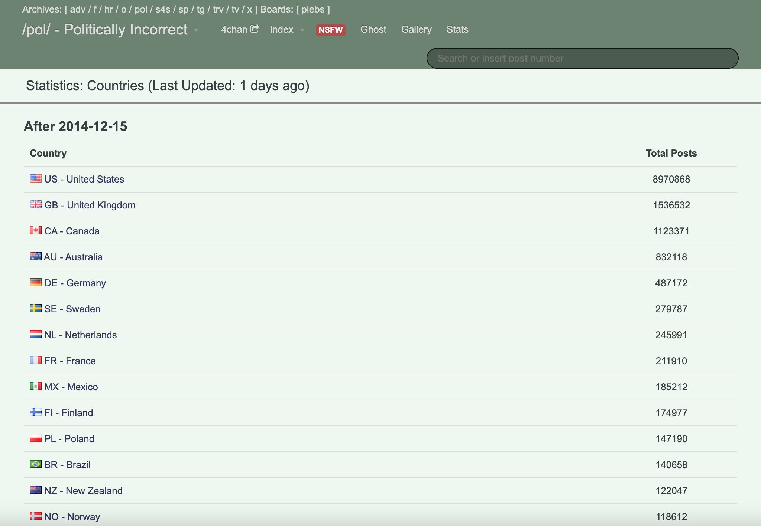Image resolution: width=761 pixels, height=526 pixels.
Task: Open the f archive link
Action: pos(95,9)
